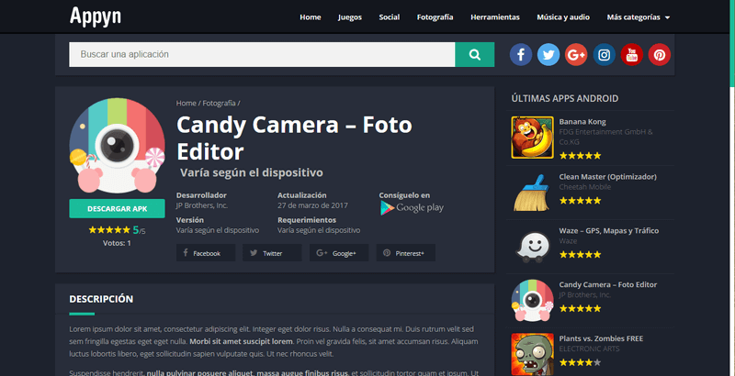Open the Pinterest round icon
Image resolution: width=735 pixels, height=376 pixels.
click(x=659, y=55)
